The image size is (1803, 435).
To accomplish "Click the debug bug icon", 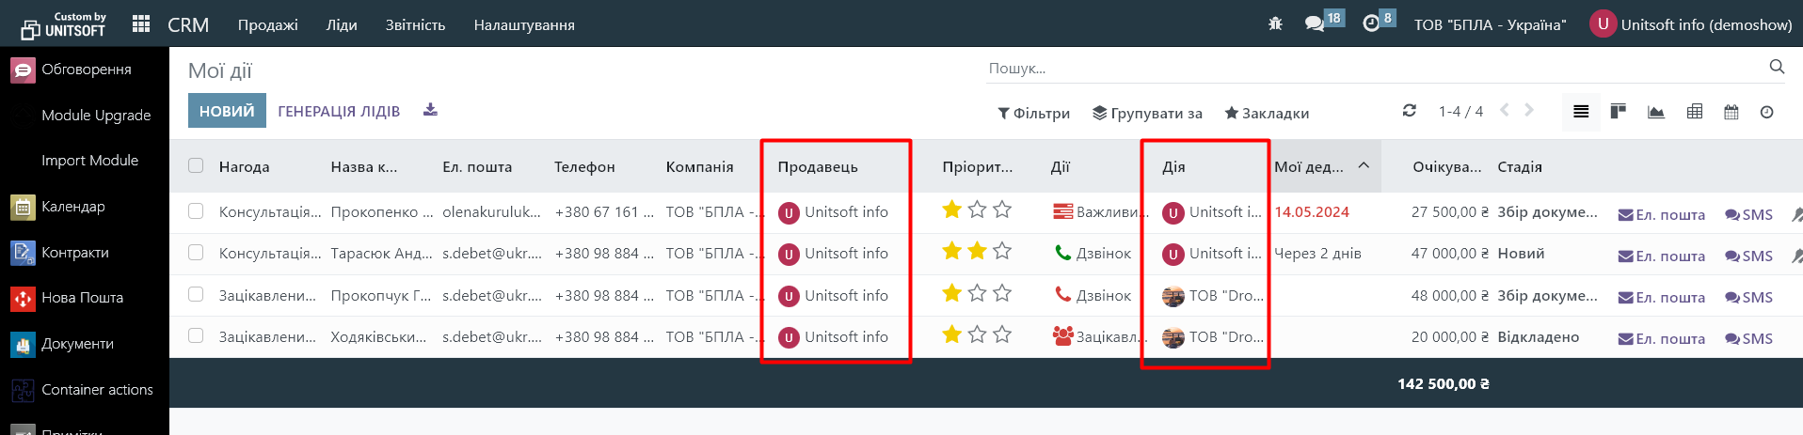I will 1275,24.
